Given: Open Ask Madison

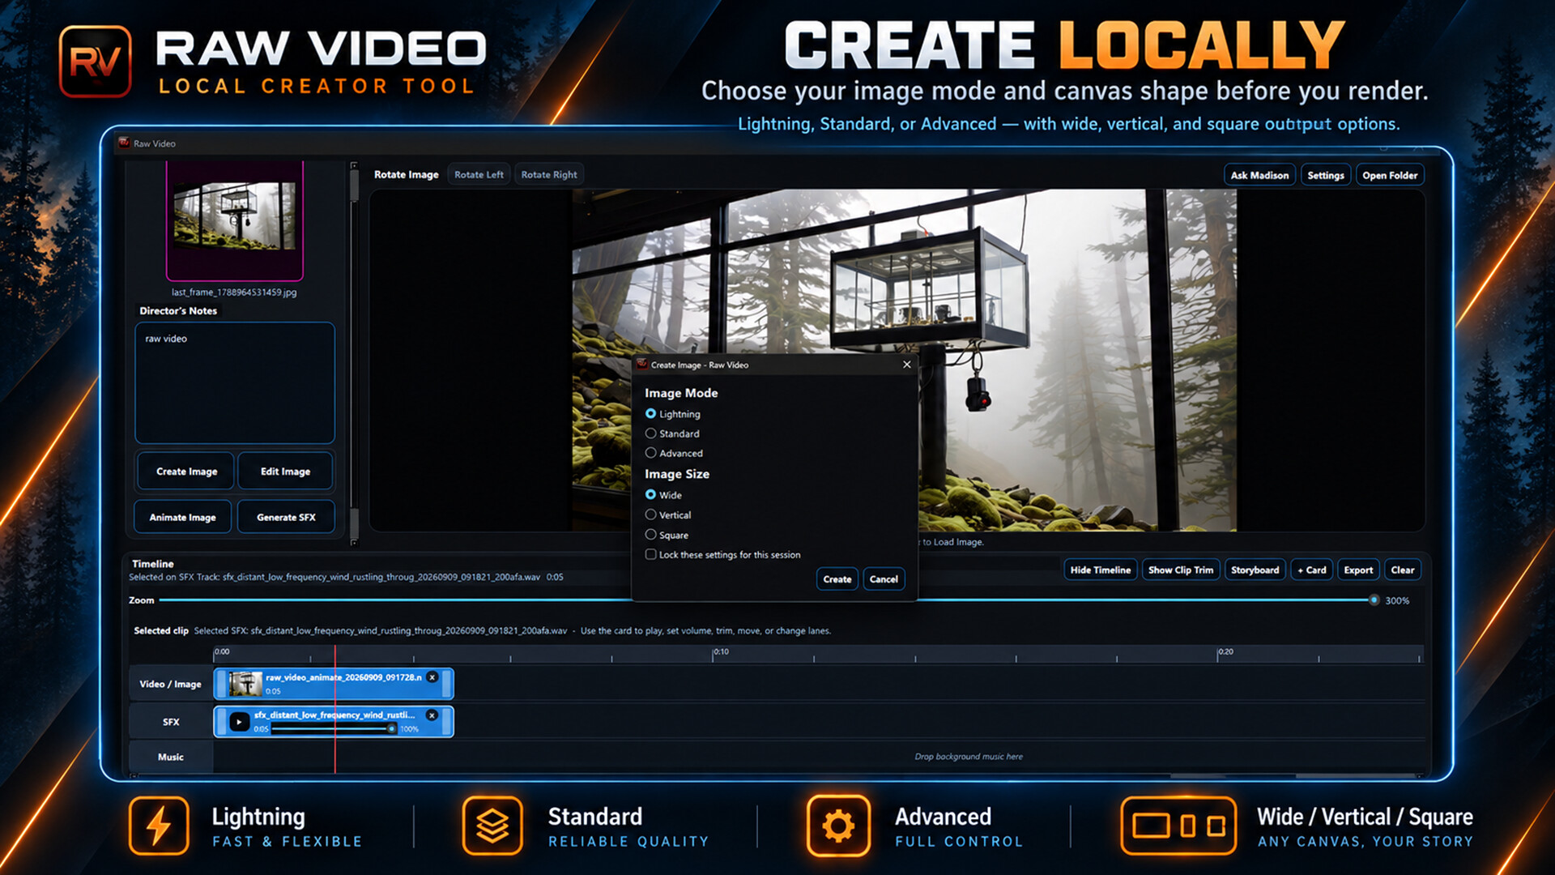Looking at the screenshot, I should pyautogui.click(x=1259, y=175).
